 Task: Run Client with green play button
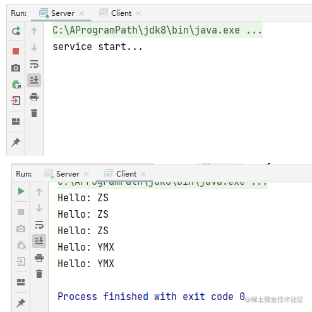[x=21, y=191]
